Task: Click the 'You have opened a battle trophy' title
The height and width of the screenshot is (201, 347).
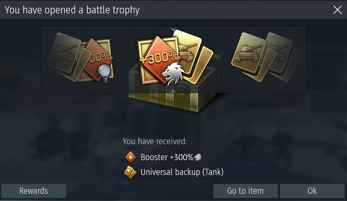Action: (x=72, y=10)
